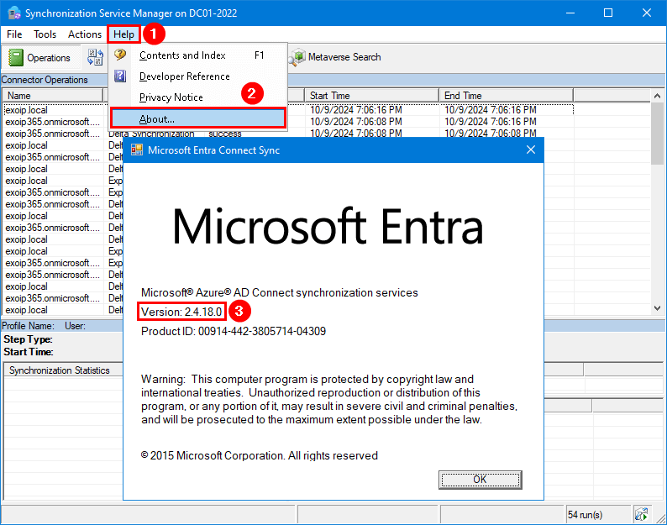Open the Tools menu

[45, 34]
